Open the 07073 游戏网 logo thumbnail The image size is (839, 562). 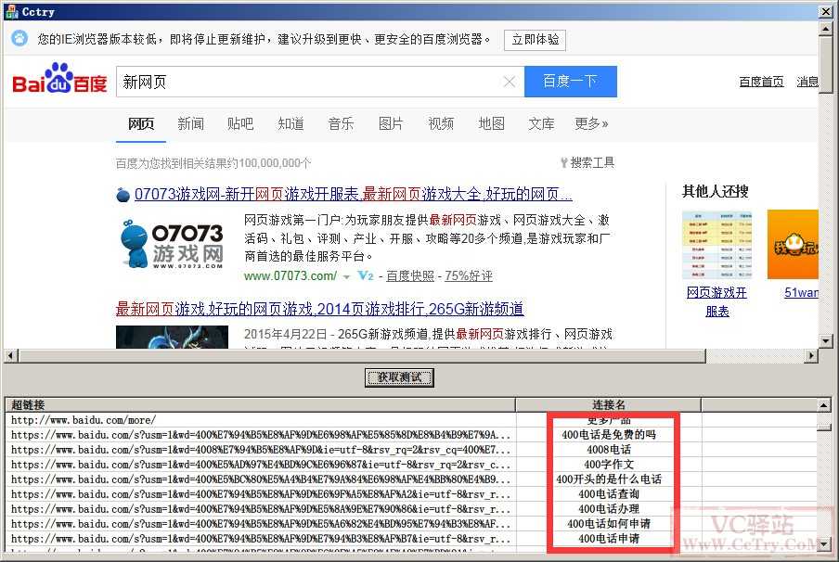point(171,243)
